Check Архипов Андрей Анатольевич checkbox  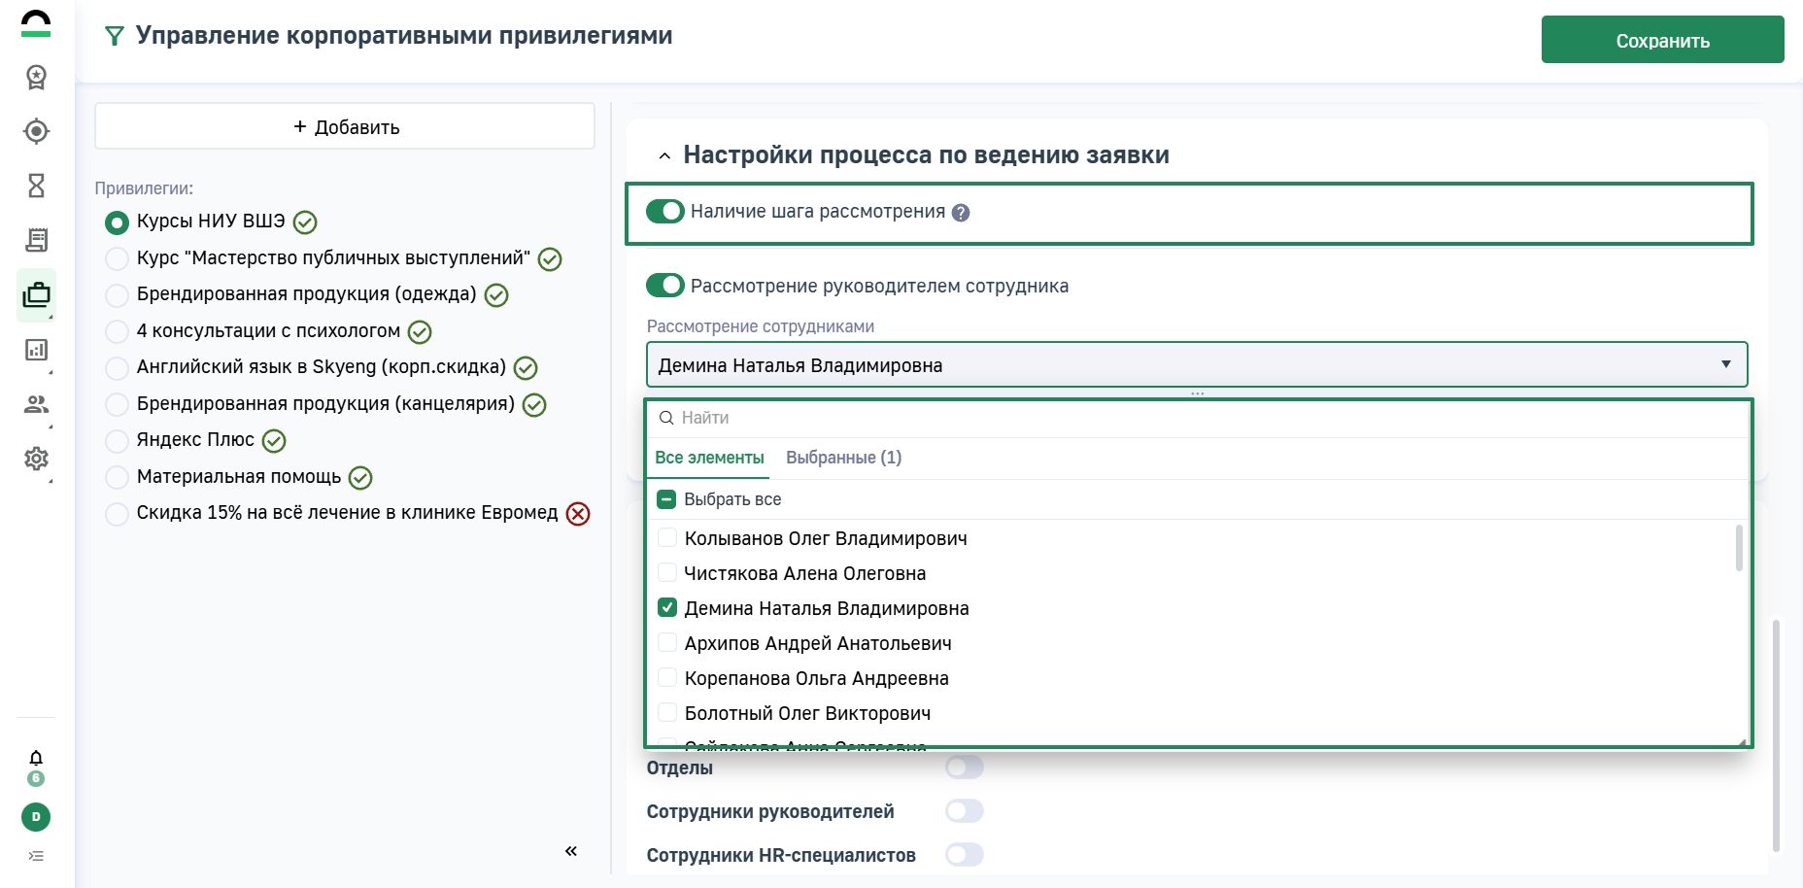667,643
